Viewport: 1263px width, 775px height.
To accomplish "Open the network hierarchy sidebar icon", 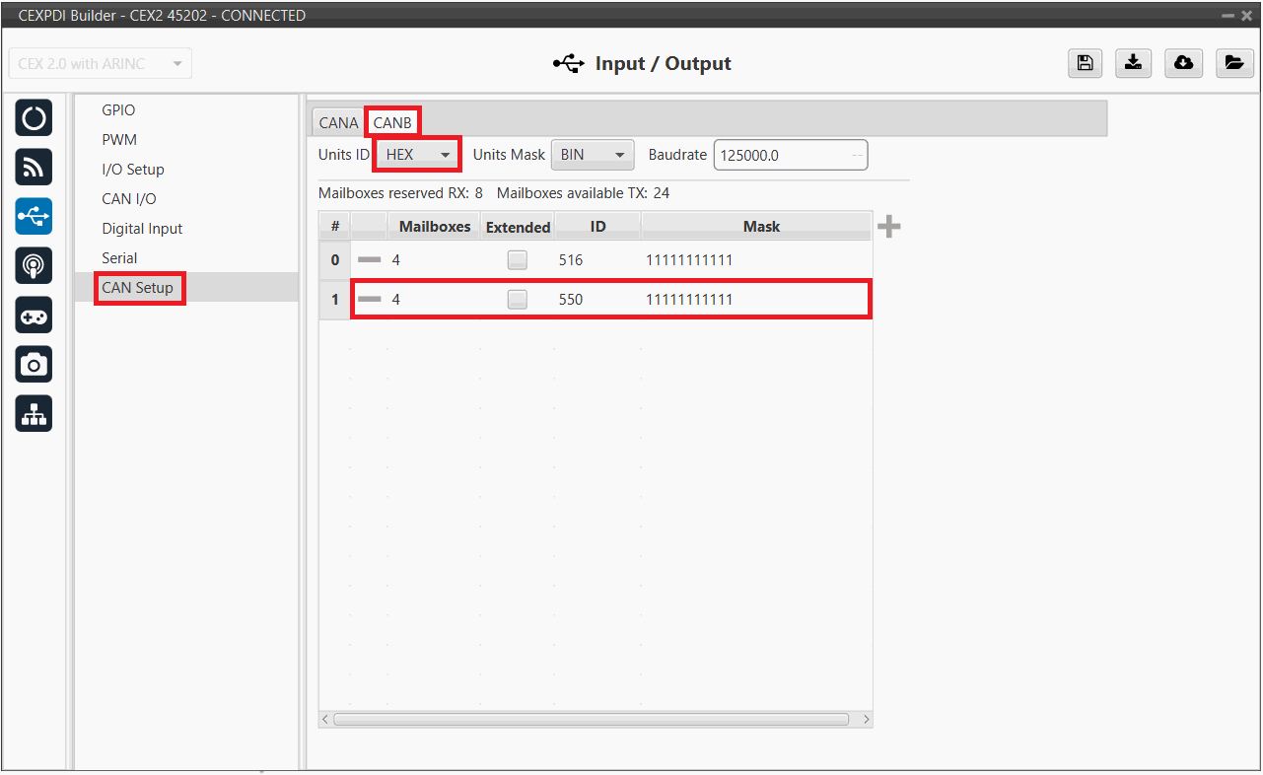I will [34, 415].
